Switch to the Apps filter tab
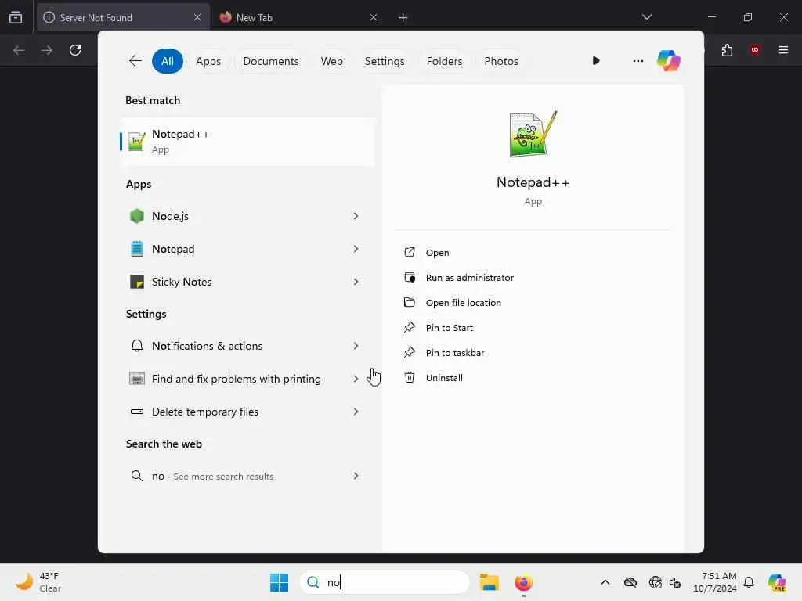The image size is (802, 601). (208, 61)
